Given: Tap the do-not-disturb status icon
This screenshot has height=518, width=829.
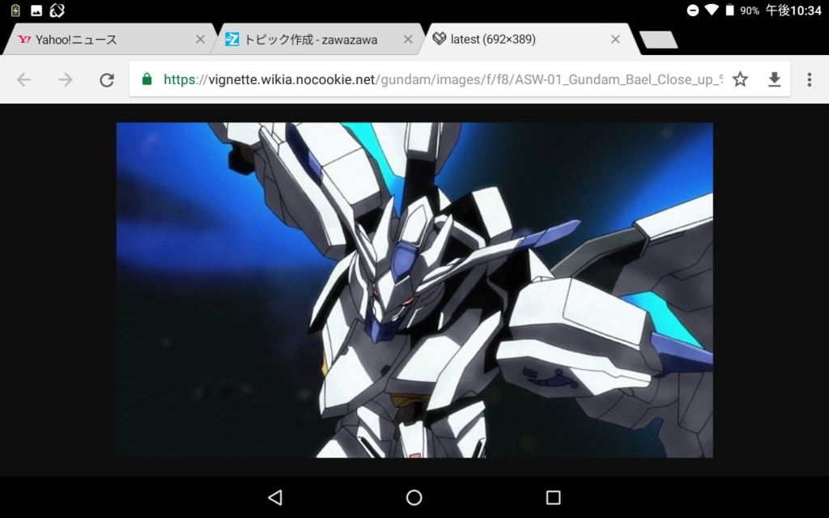Looking at the screenshot, I should coord(693,10).
